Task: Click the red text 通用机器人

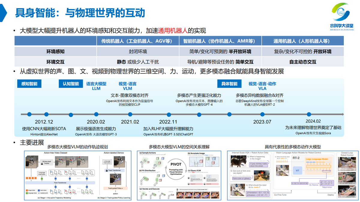Action: coord(173,31)
